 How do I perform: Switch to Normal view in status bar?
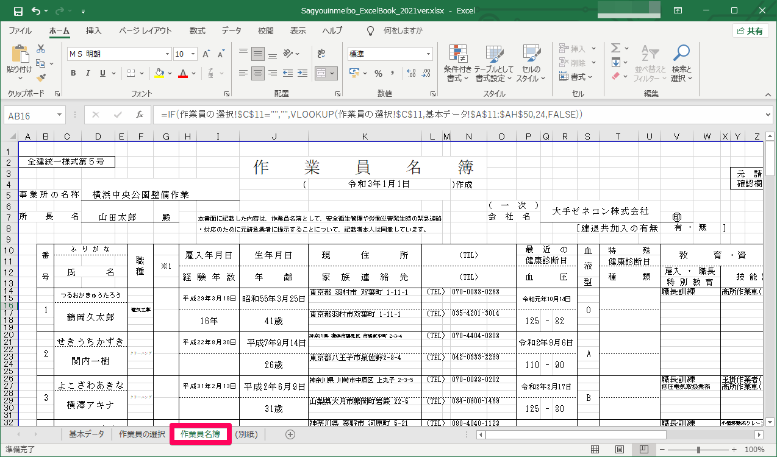click(595, 450)
